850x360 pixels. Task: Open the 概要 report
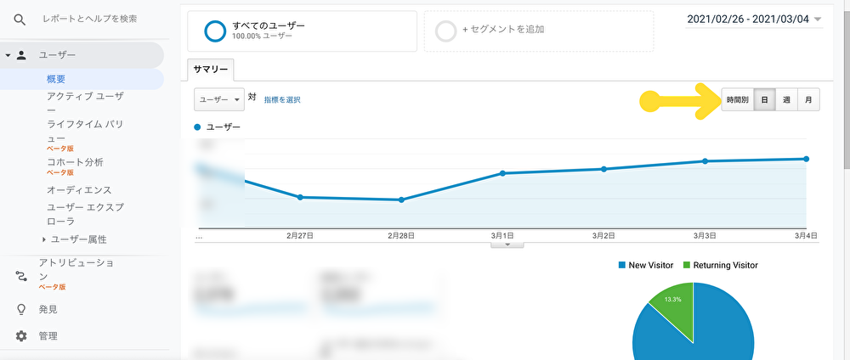point(56,79)
